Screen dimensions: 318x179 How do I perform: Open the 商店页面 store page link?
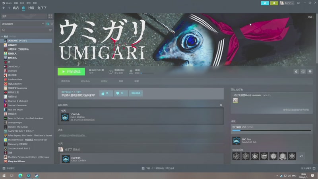point(66,81)
